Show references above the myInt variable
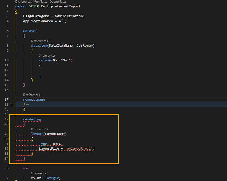227x181 pixels. [39, 173]
